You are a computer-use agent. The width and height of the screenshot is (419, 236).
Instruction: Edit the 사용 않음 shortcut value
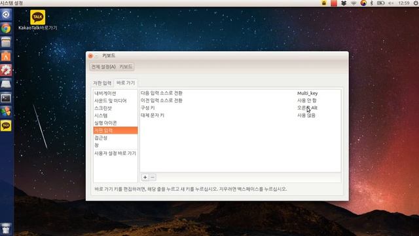point(306,115)
